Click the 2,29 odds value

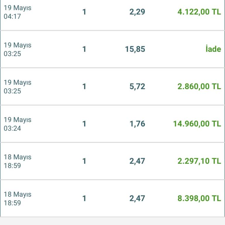[x=137, y=12]
